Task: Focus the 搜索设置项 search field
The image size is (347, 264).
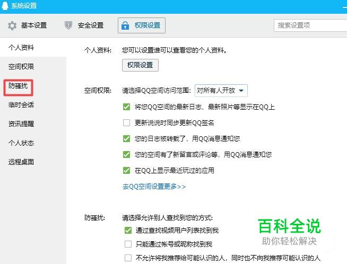Action: 310,25
